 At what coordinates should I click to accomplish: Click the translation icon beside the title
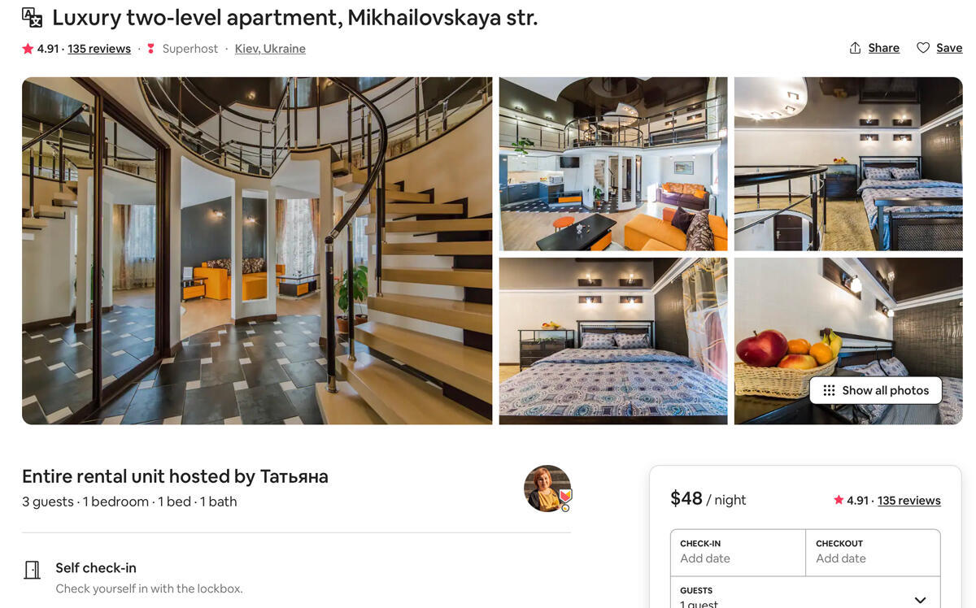tap(32, 17)
